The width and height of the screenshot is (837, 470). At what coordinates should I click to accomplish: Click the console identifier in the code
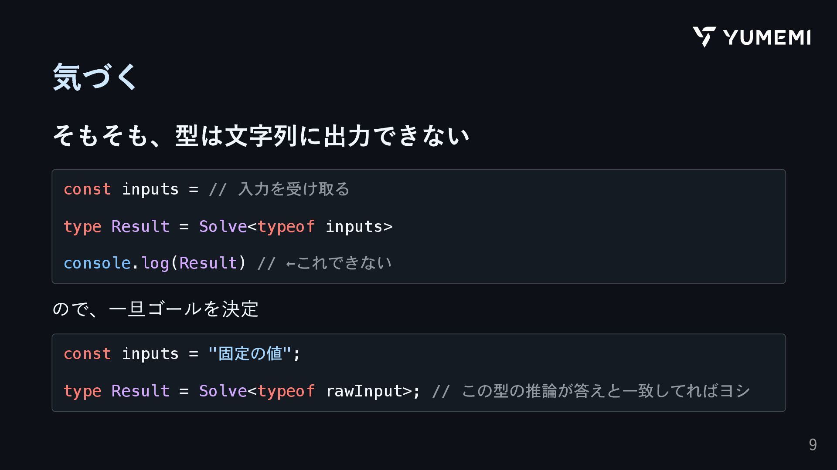97,263
